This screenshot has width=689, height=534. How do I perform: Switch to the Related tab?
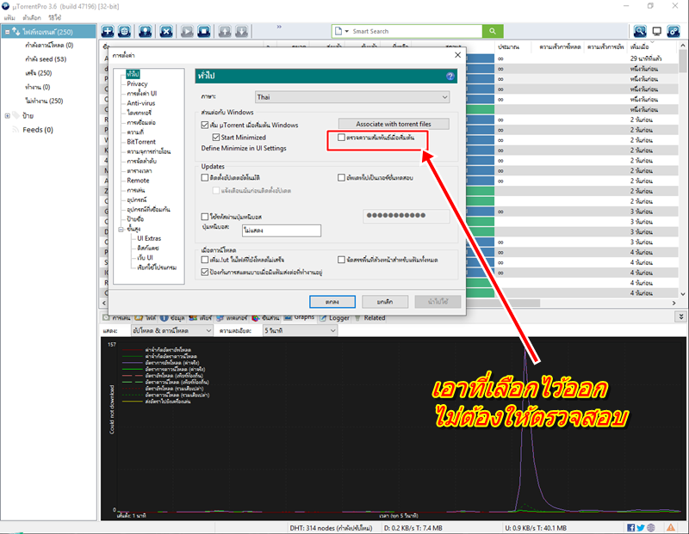[370, 317]
